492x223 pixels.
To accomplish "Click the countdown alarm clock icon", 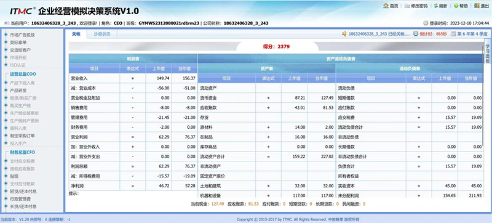I will [x=416, y=34].
